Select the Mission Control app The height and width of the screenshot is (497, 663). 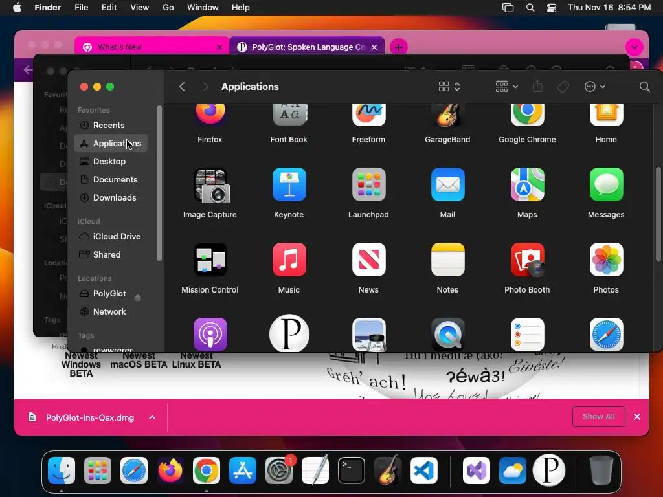tap(210, 260)
